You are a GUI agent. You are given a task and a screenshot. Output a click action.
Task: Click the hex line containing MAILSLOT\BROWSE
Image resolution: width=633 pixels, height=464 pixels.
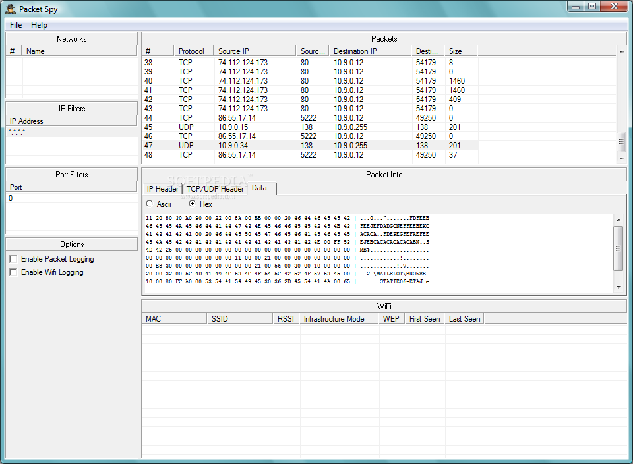point(287,274)
